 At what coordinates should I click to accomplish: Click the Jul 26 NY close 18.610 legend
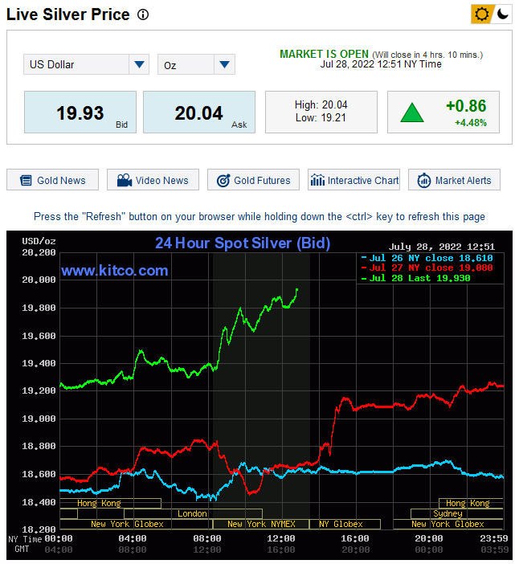[427, 258]
